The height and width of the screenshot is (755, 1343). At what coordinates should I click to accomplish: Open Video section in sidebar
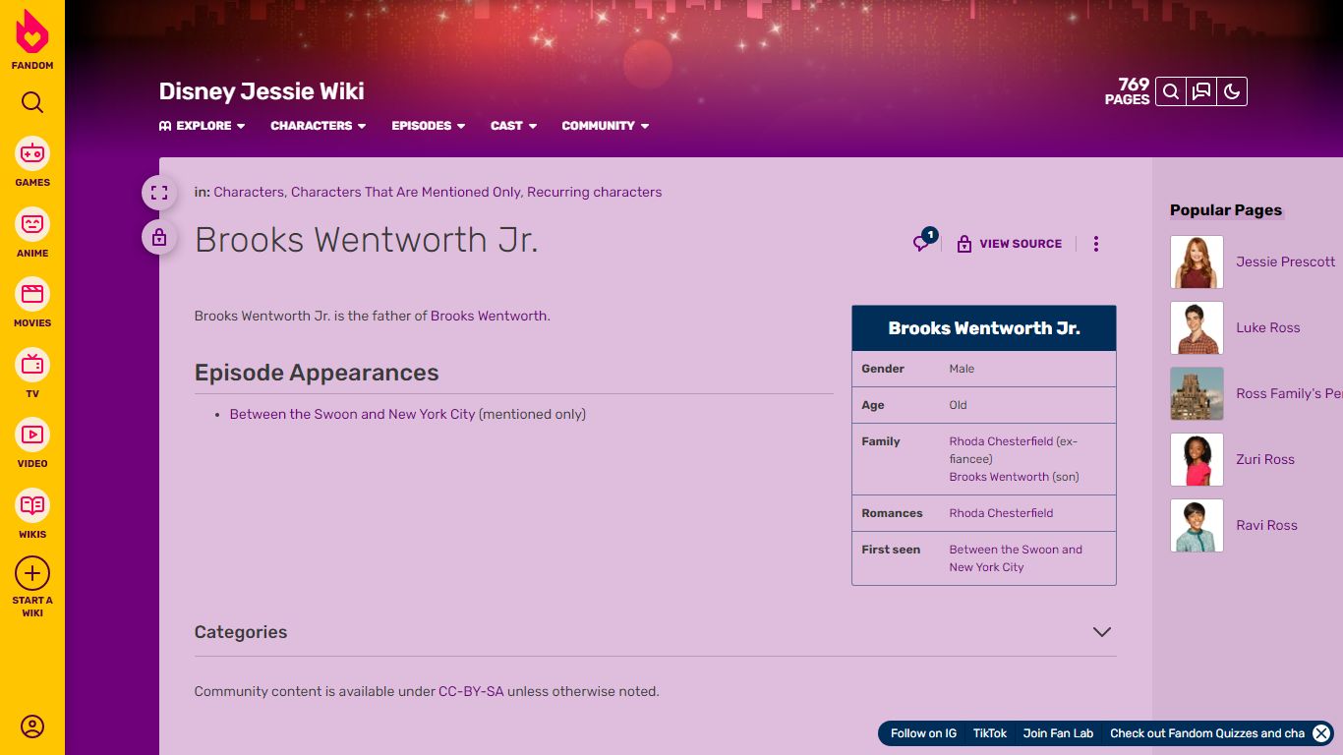click(x=32, y=443)
